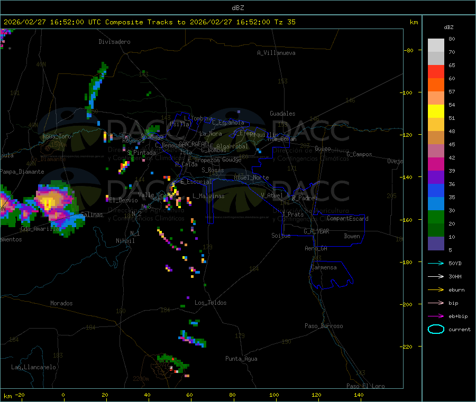476x402 pixels.
Task: Click the magenta eb+bip arrow in legend
Action: click(436, 316)
